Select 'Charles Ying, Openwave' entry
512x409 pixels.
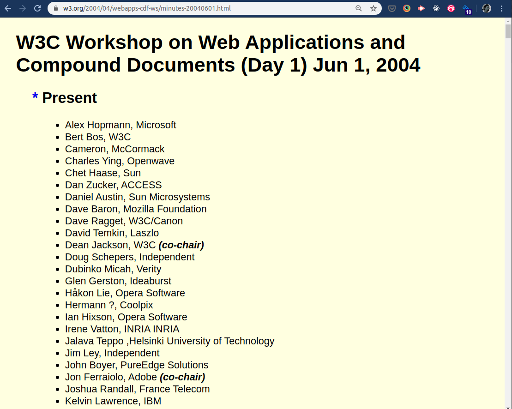coord(120,161)
